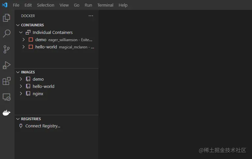Click Connect Registry... link
The width and height of the screenshot is (252, 159).
click(x=43, y=126)
